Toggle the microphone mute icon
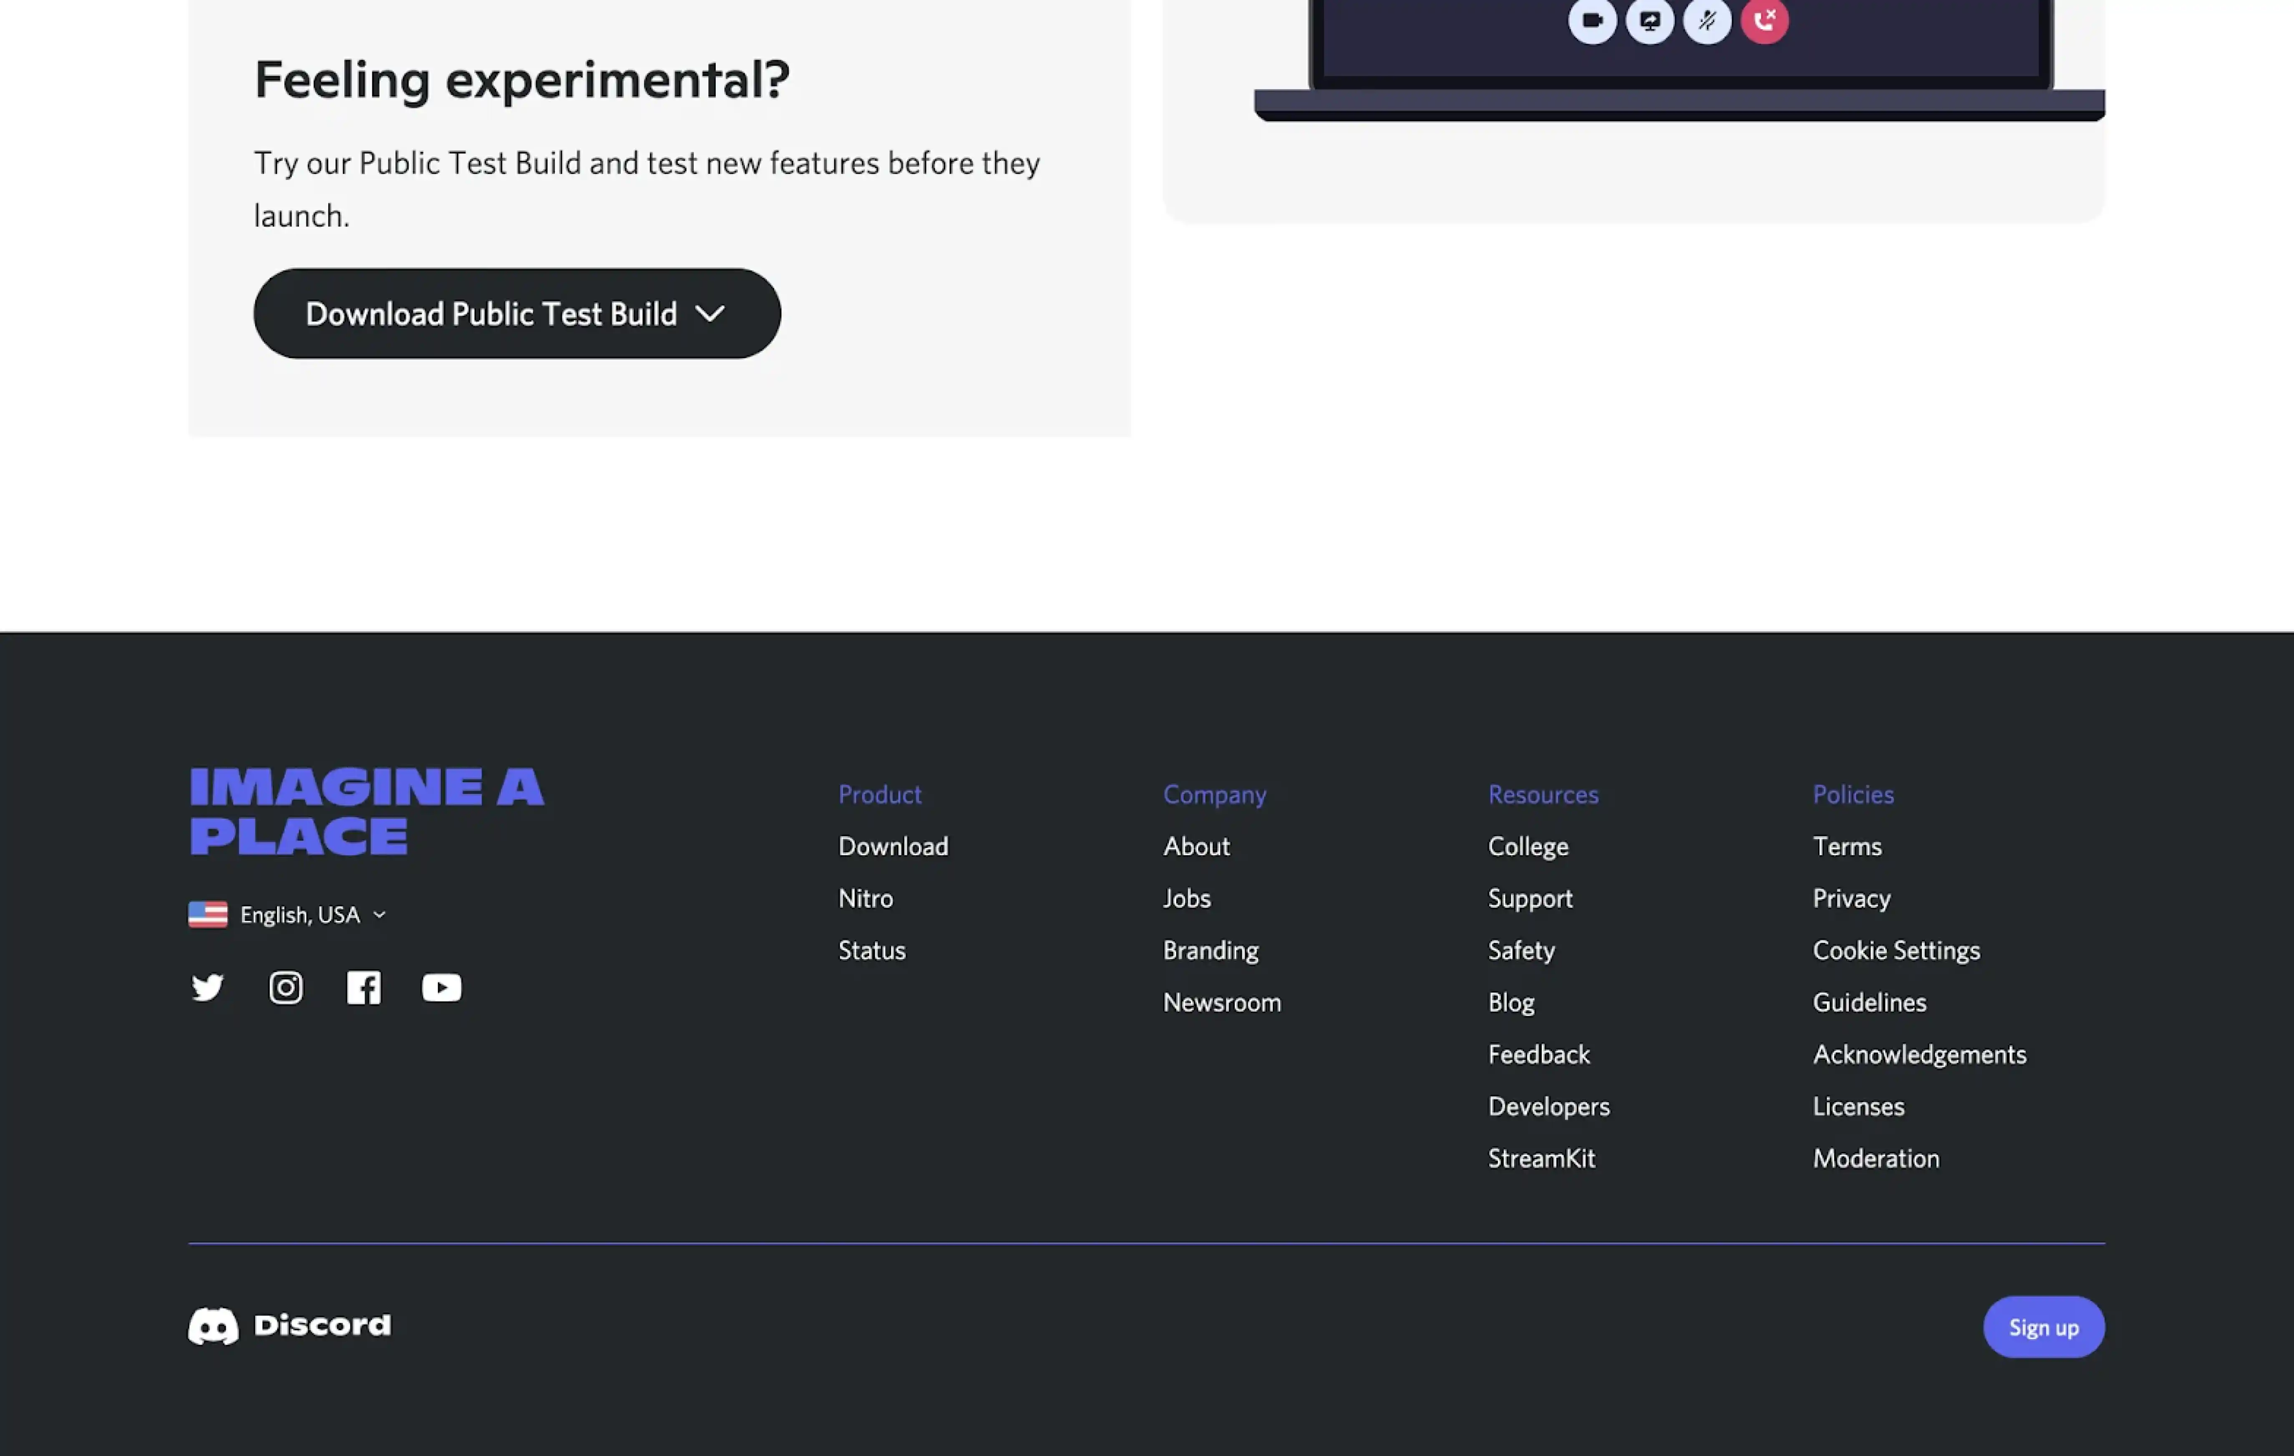 [x=1707, y=19]
